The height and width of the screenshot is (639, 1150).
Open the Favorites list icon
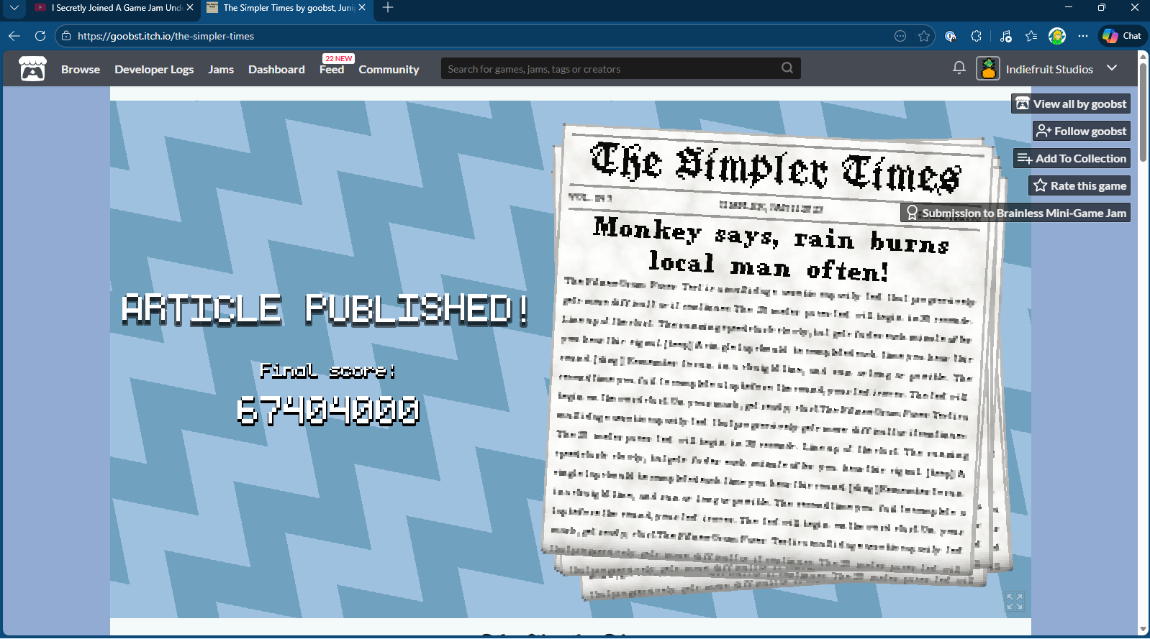[x=1031, y=36]
